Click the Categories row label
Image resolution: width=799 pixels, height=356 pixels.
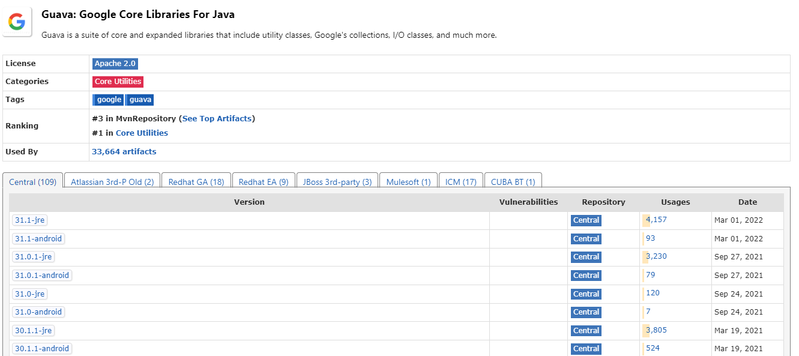click(27, 82)
